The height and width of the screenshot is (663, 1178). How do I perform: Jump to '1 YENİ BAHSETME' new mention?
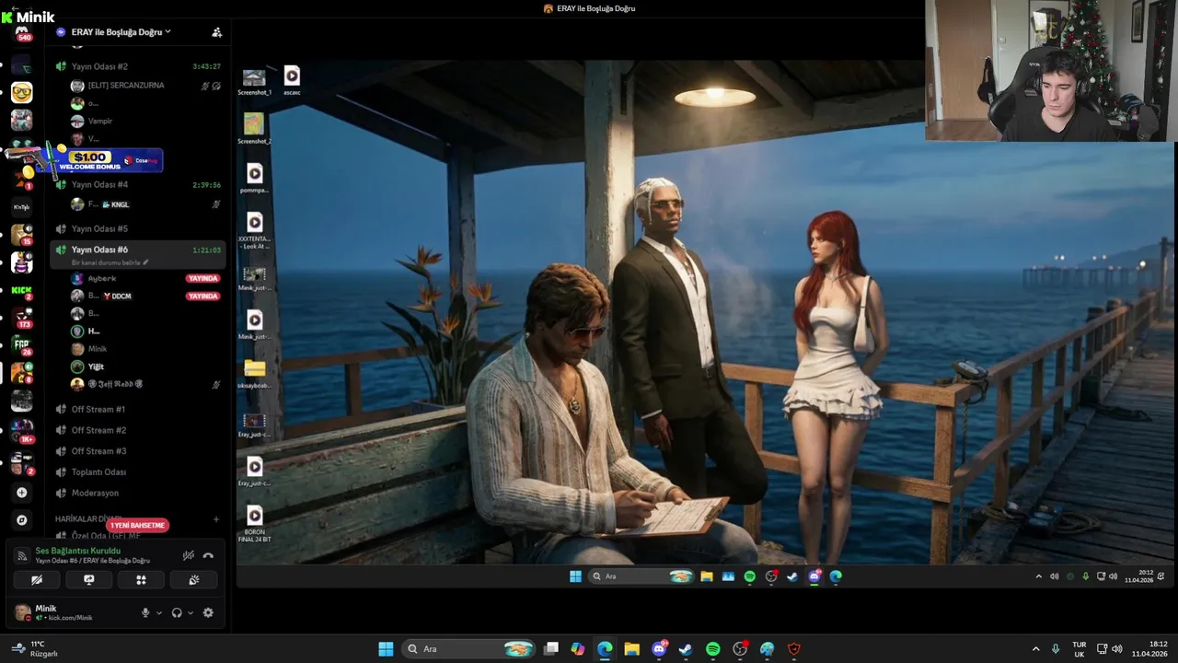point(137,525)
